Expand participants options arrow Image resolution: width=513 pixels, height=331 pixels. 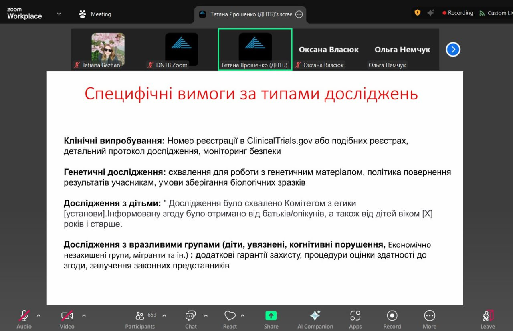(164, 315)
